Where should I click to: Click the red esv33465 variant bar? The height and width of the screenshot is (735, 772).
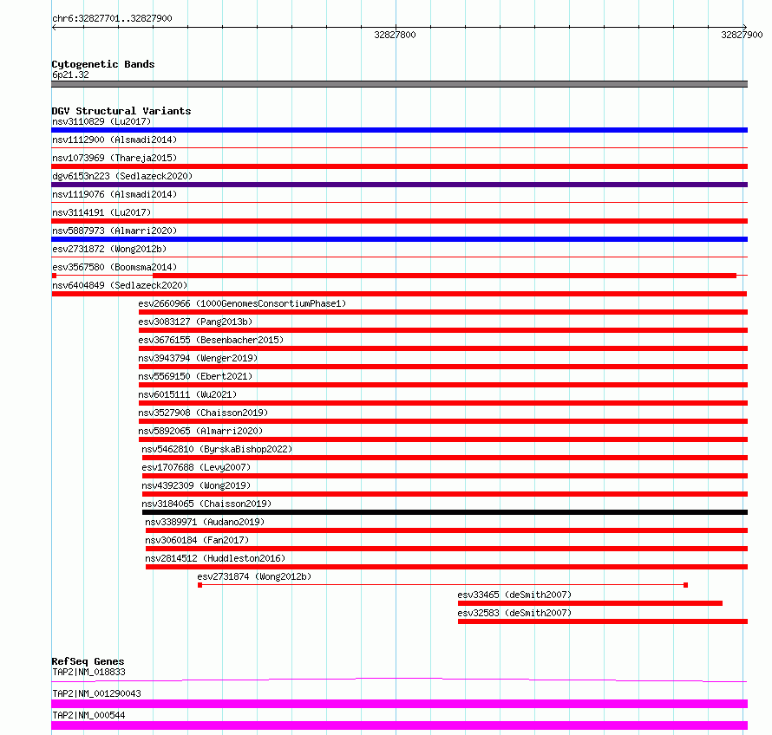(x=591, y=603)
